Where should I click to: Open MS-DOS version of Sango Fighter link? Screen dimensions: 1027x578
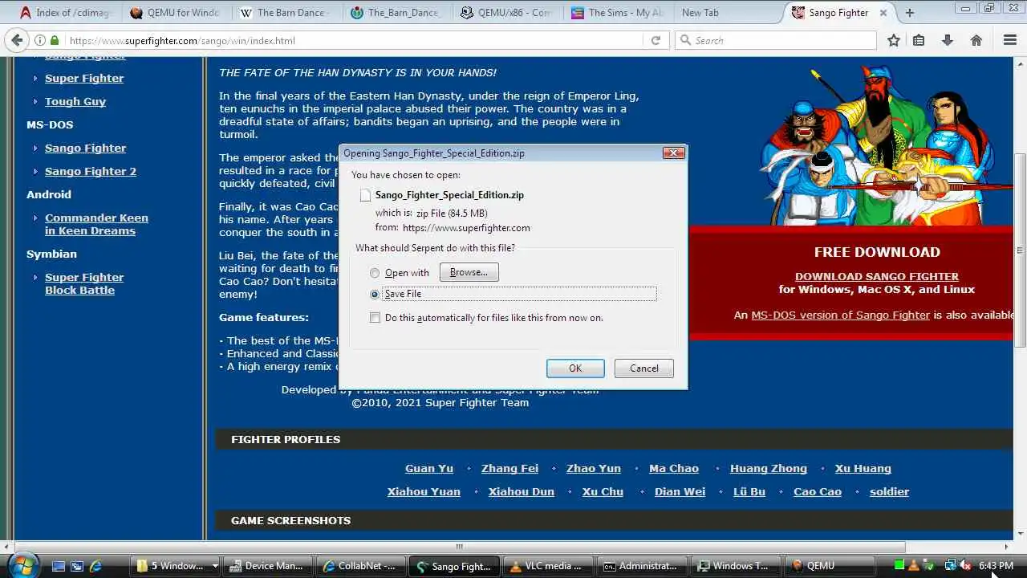840,315
